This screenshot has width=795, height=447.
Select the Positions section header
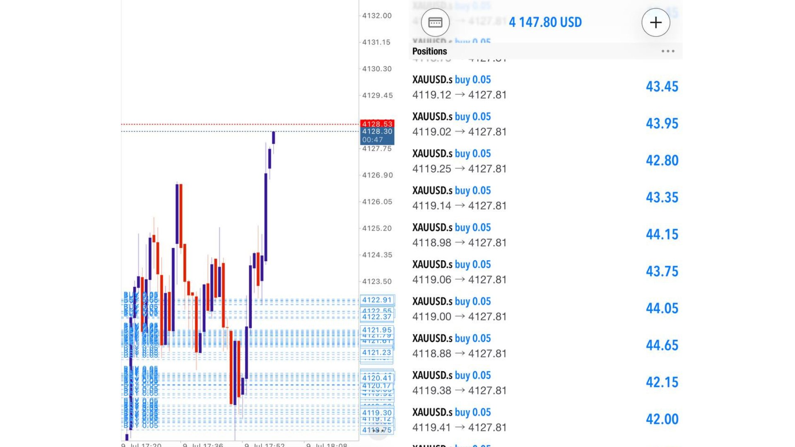pos(430,51)
